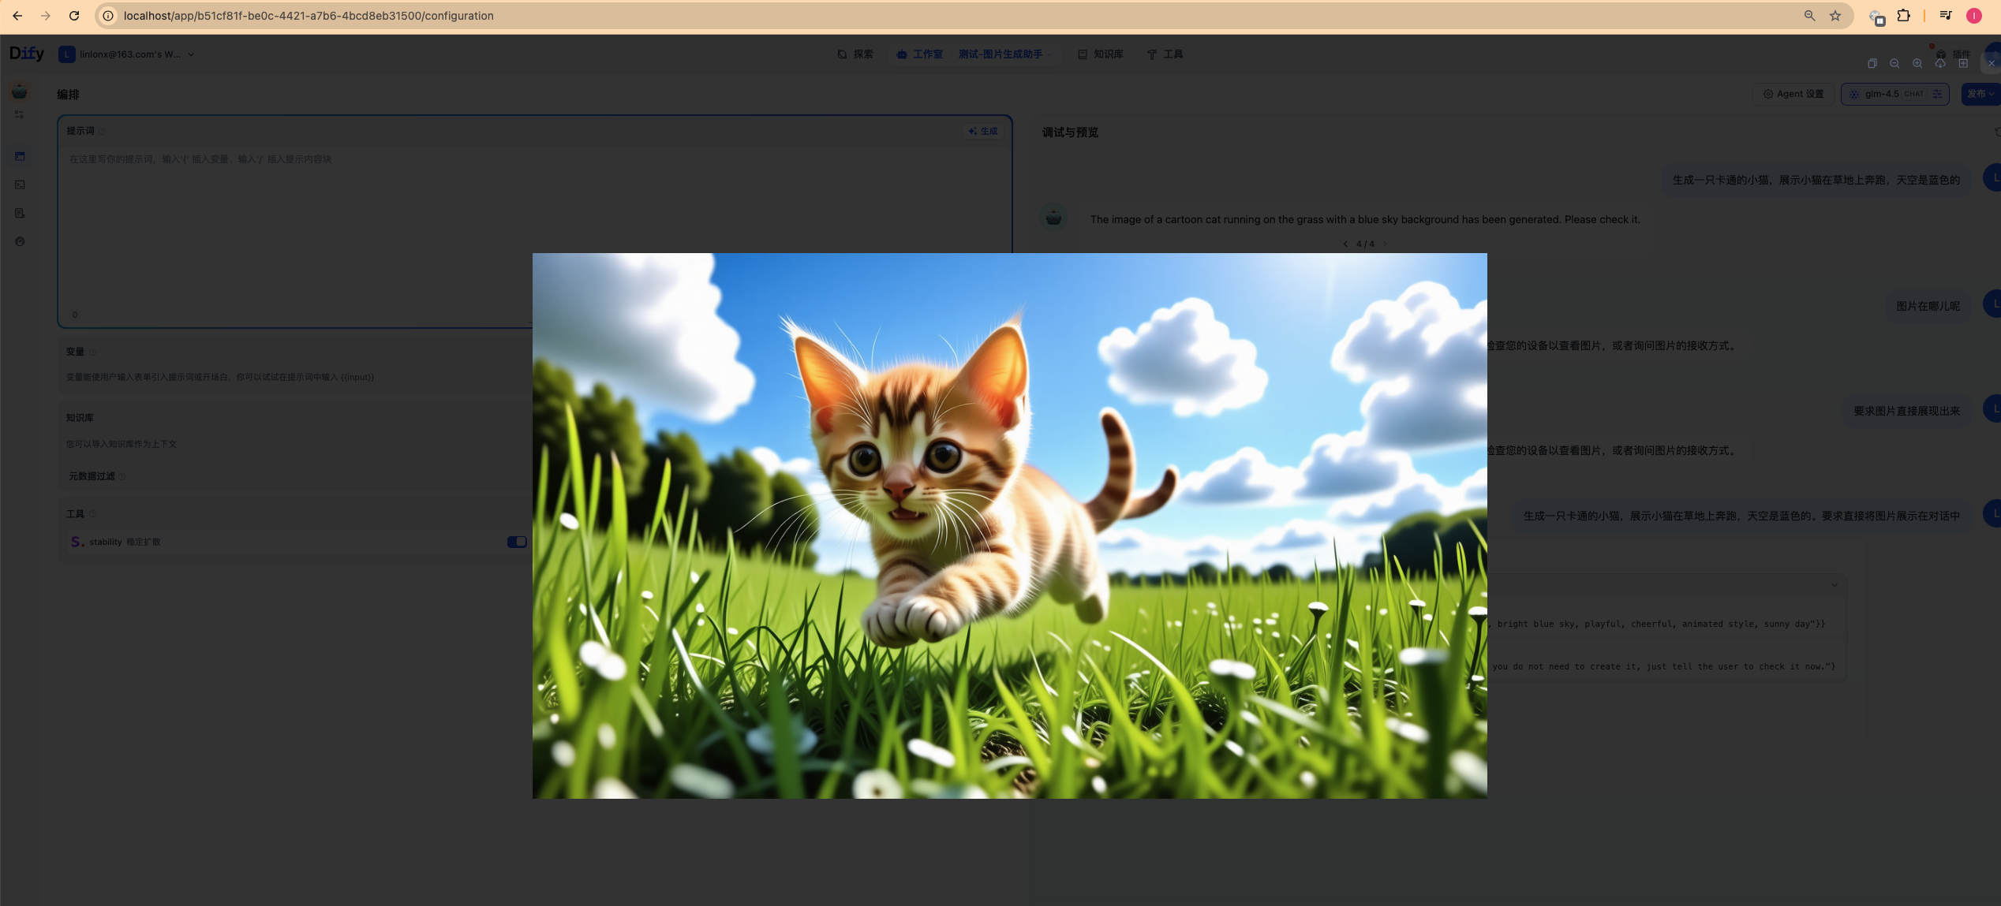
Task: Copy the previewed image to clipboard
Action: tap(1872, 64)
